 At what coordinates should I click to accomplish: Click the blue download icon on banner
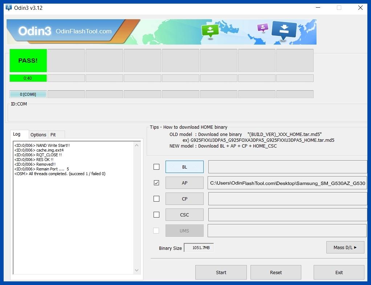[284, 30]
